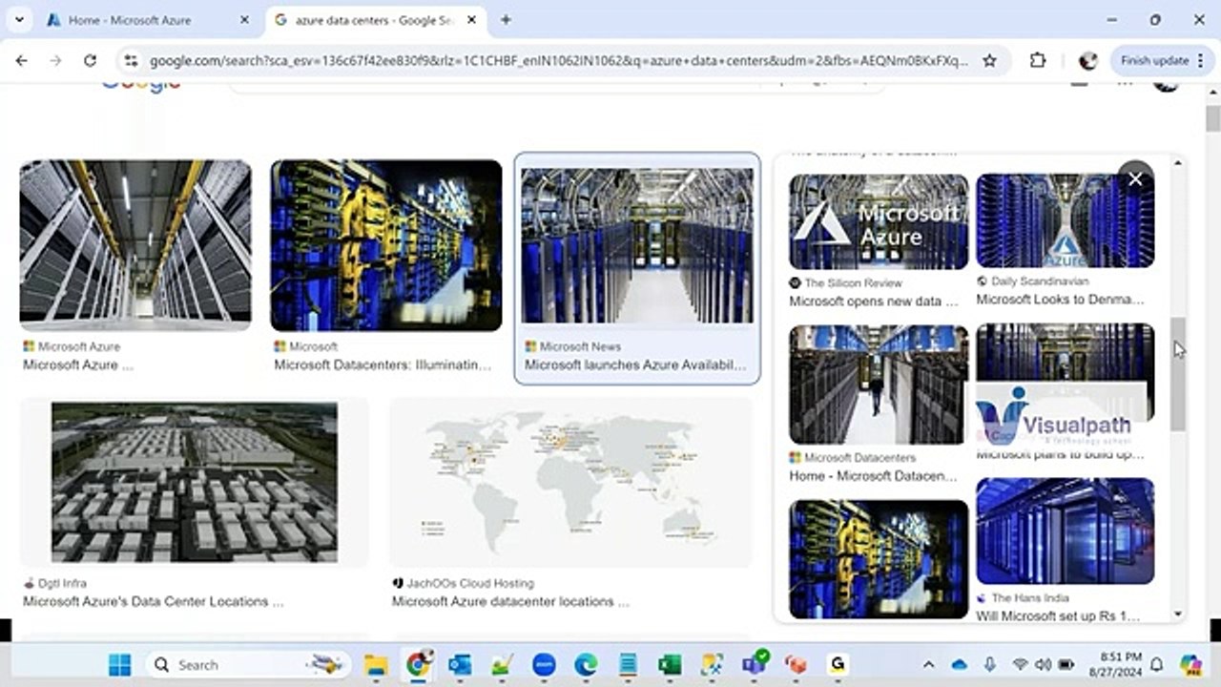
Task: Click the forward navigation arrow
Action: [x=55, y=60]
